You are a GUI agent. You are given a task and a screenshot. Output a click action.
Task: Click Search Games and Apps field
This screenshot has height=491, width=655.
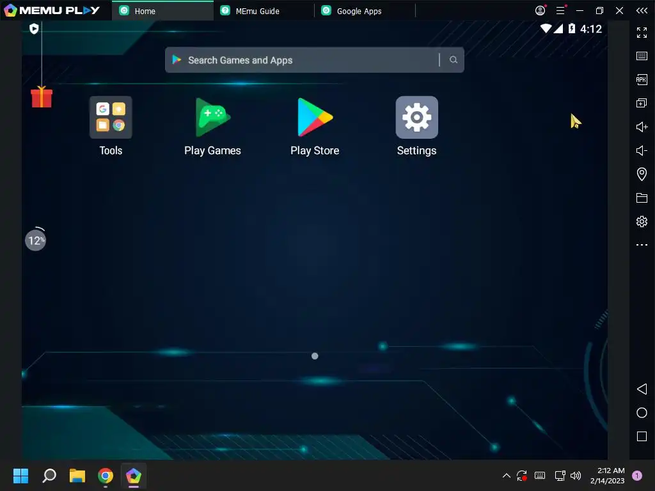(314, 60)
